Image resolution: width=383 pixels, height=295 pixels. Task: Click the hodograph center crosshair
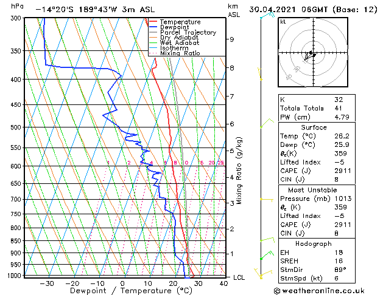tap(313, 52)
